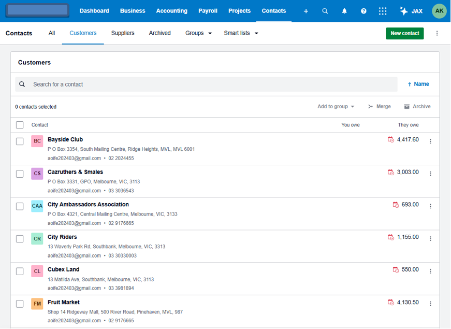Screen dimensions: 451x329
Task: Click the Merge button
Action: [x=379, y=107]
